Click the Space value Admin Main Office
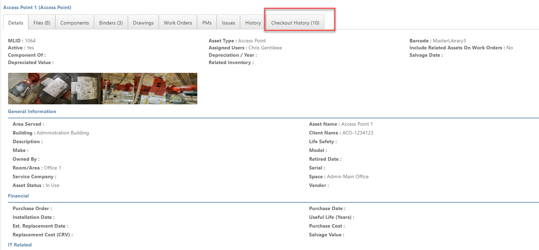539x250 pixels. point(348,176)
